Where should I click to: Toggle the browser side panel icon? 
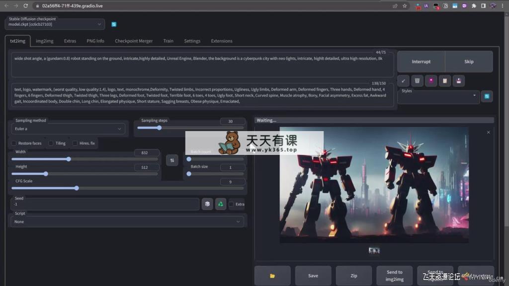(x=483, y=6)
